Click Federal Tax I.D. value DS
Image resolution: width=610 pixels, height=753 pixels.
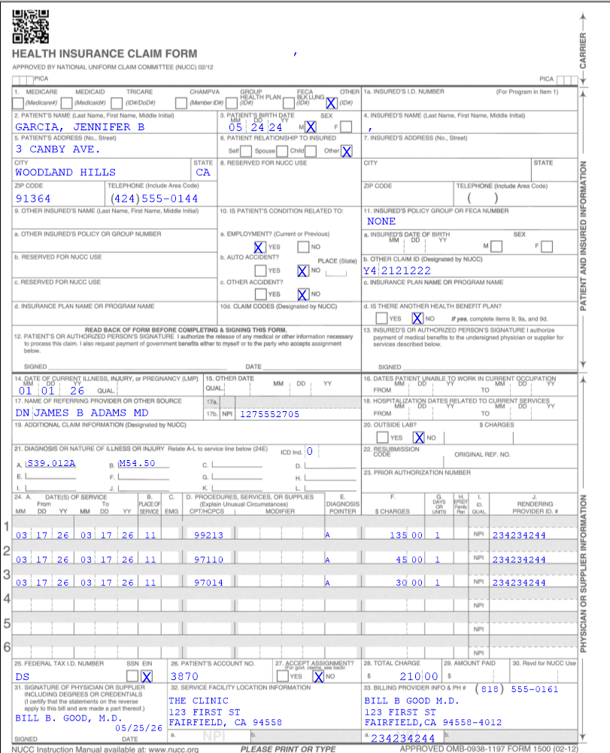pyautogui.click(x=23, y=677)
